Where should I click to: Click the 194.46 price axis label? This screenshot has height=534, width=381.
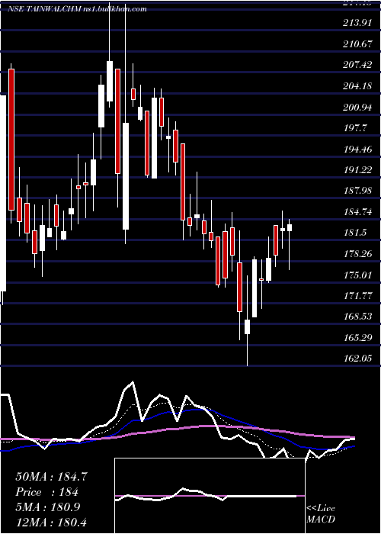[x=357, y=149]
